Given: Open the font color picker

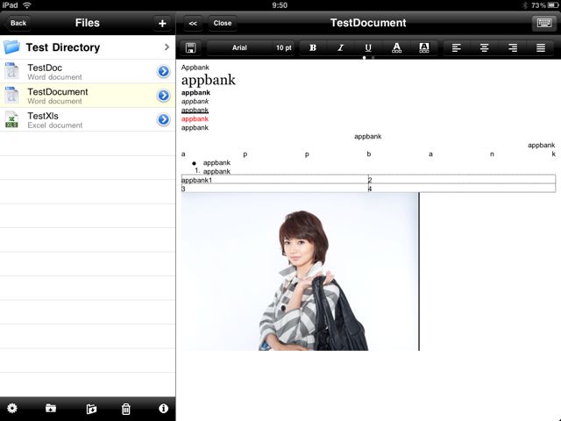Looking at the screenshot, I should coord(396,47).
